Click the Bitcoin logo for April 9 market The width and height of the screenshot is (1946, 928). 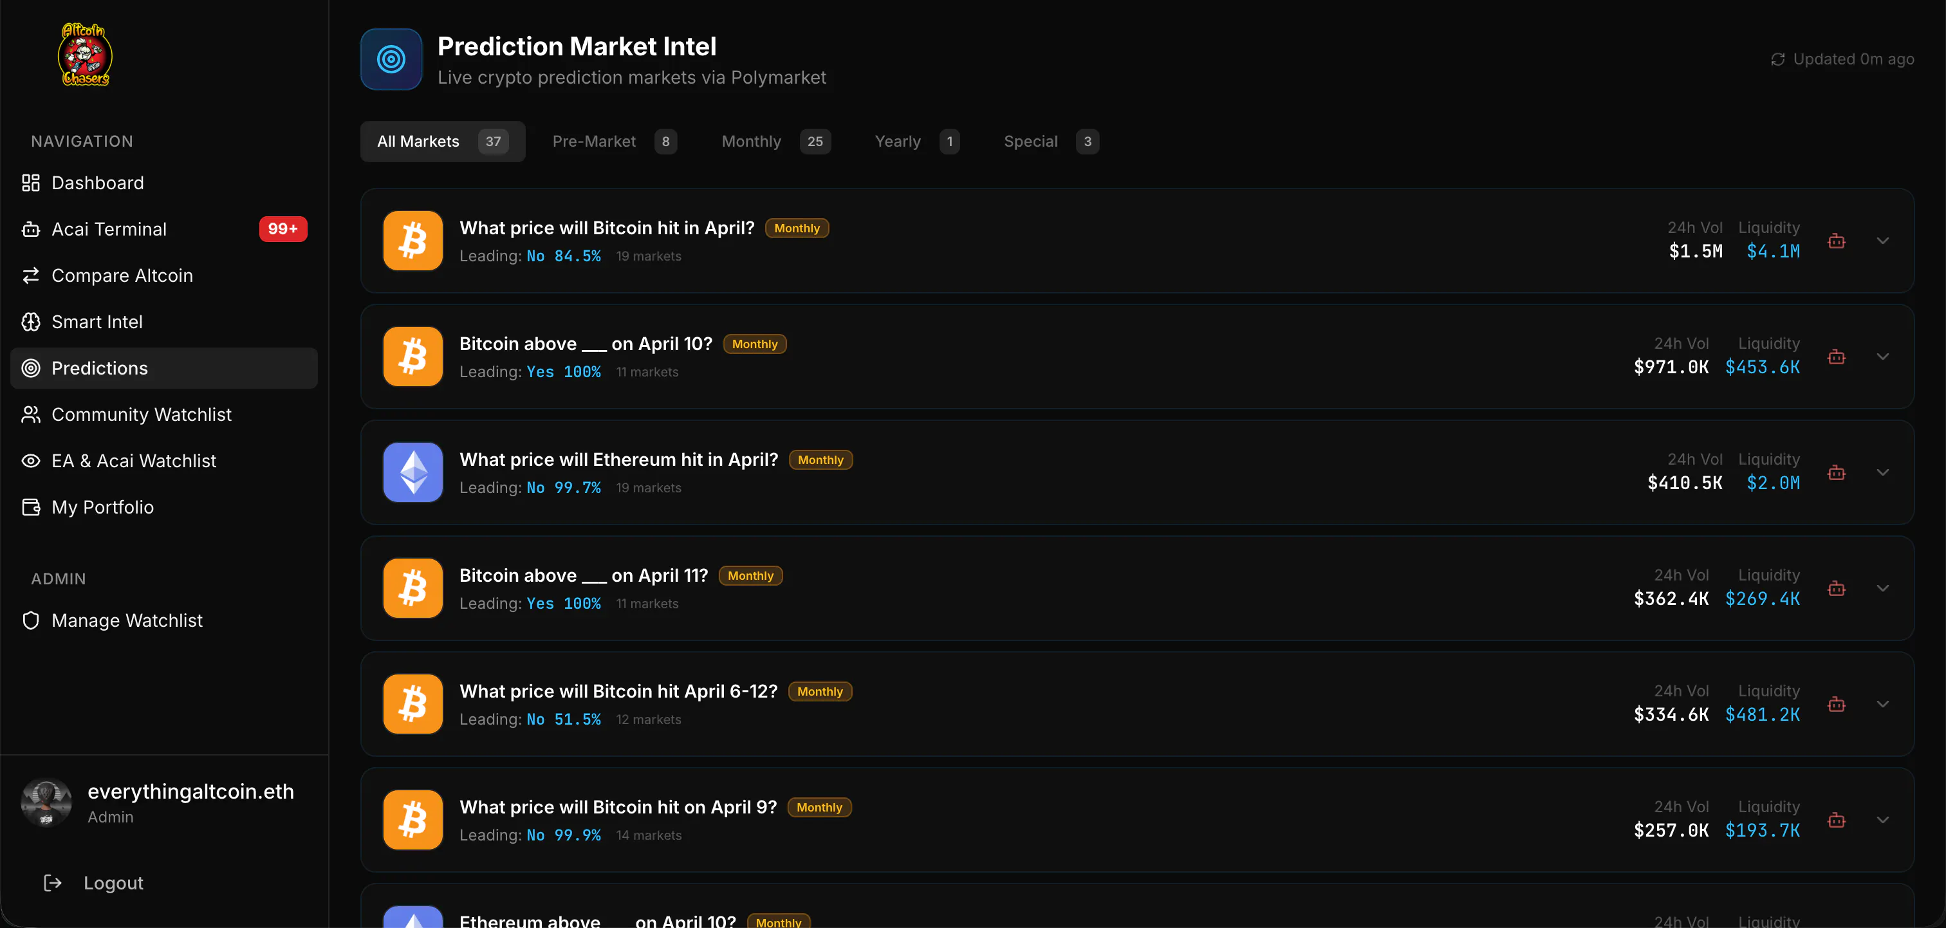[413, 820]
